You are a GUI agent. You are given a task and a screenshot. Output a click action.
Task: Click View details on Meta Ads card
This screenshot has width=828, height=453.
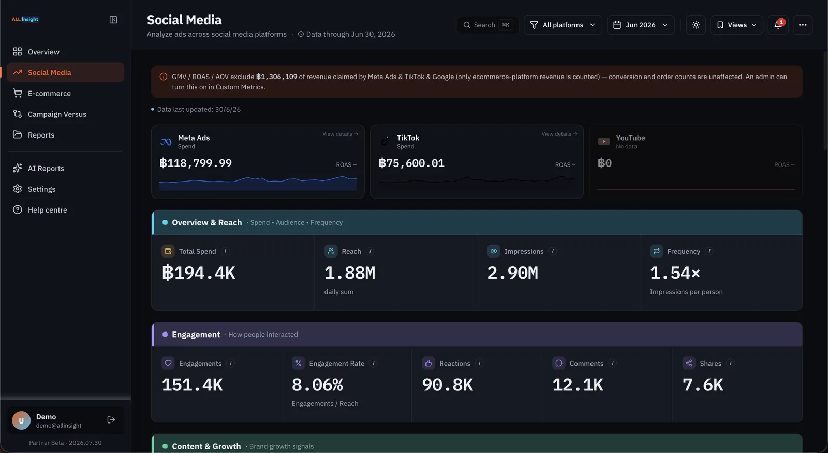click(x=340, y=134)
